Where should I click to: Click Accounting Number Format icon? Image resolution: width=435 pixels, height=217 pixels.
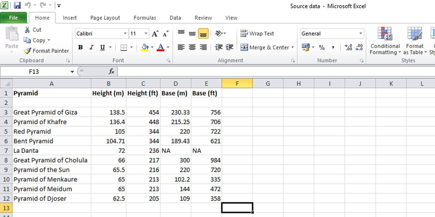click(306, 47)
